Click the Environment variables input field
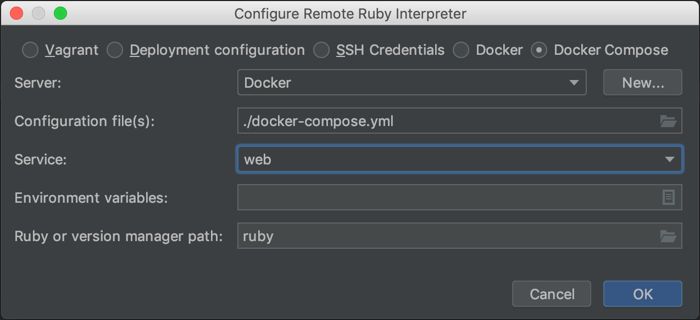Image resolution: width=700 pixels, height=320 pixels. coord(440,197)
